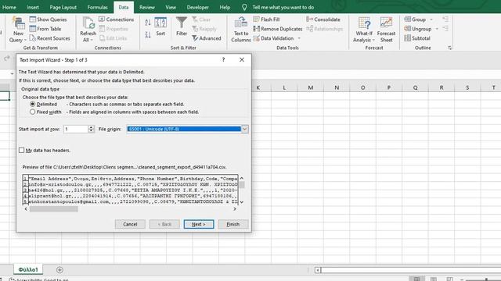Click the Tell me lightbulb icon
This screenshot has height=281, width=501.
point(244,7)
